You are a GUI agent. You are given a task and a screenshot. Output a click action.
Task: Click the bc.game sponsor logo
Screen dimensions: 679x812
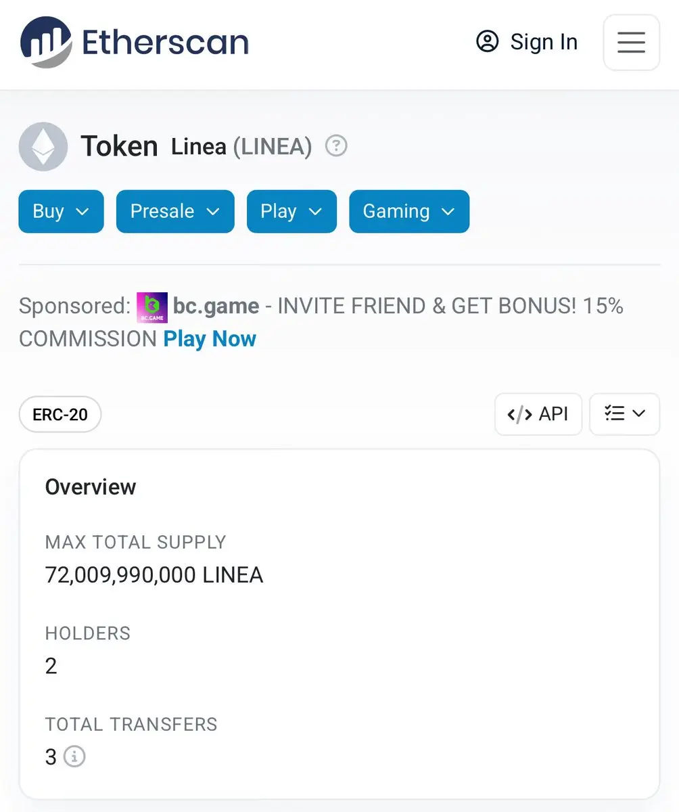[x=151, y=307]
